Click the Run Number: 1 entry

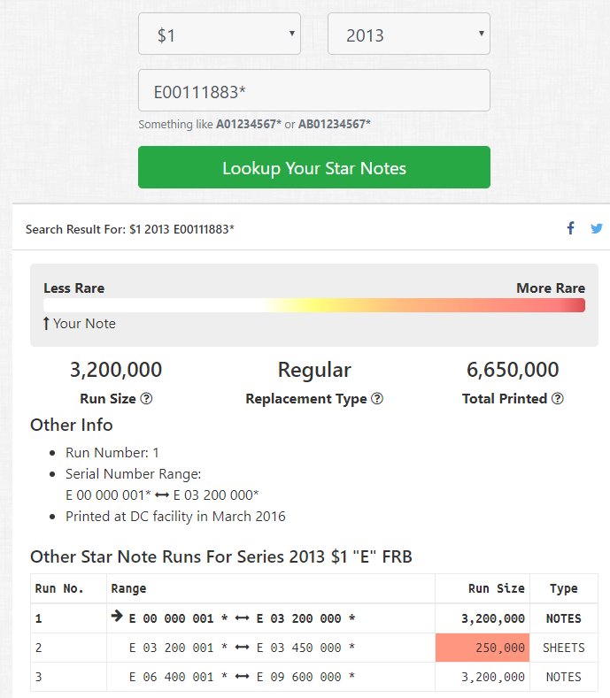click(x=112, y=453)
